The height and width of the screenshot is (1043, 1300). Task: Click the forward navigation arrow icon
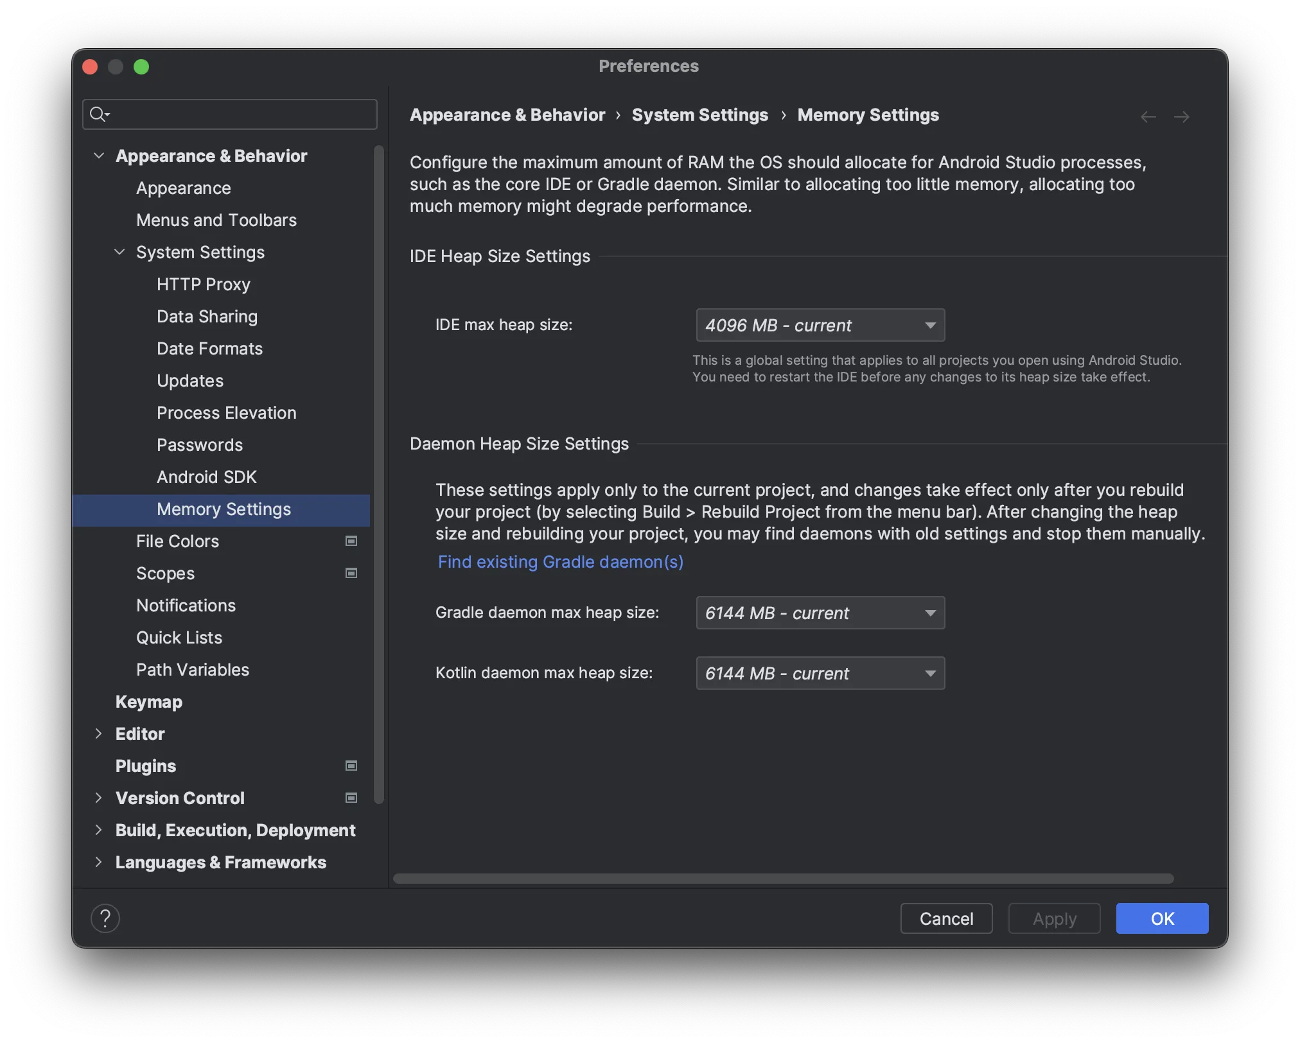pos(1182,117)
